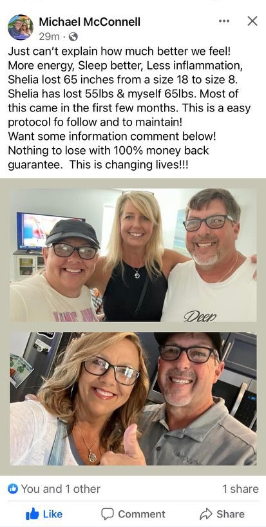Open the three-dot post options menu
Screen dimensions: 266x527
pos(224,21)
